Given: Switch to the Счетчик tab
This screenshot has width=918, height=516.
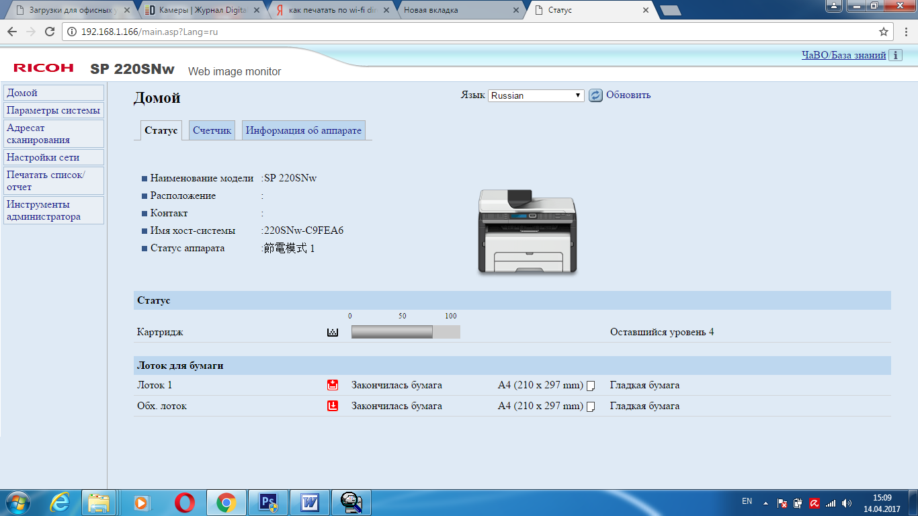Looking at the screenshot, I should [212, 130].
